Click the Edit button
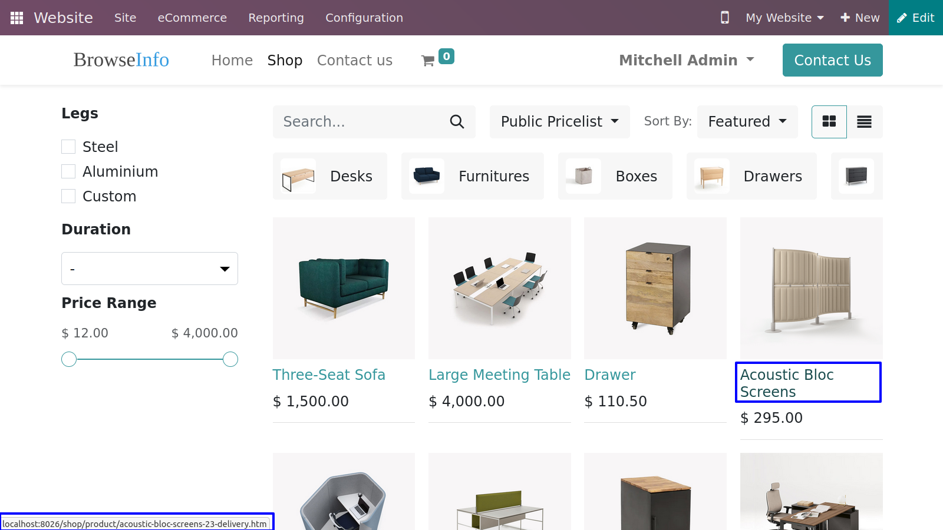 point(916,18)
